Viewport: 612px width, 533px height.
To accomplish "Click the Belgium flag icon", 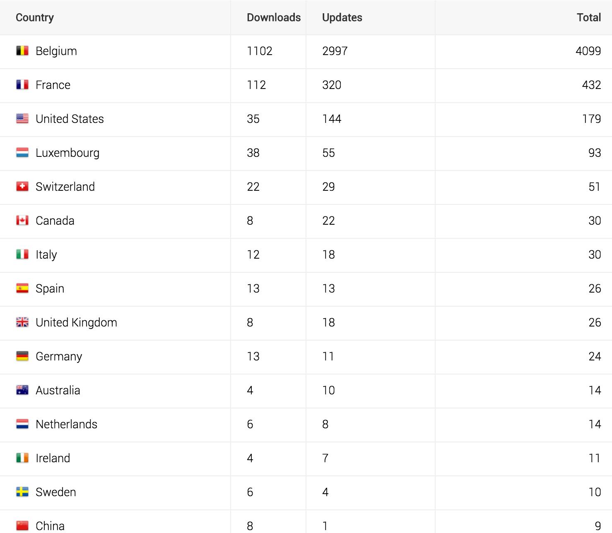I will tap(22, 51).
